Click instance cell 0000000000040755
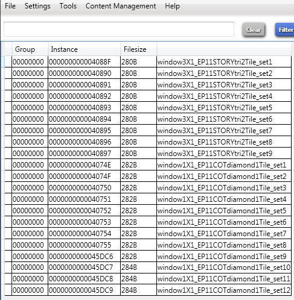Screen dimensions: 294x300 pyautogui.click(x=85, y=245)
